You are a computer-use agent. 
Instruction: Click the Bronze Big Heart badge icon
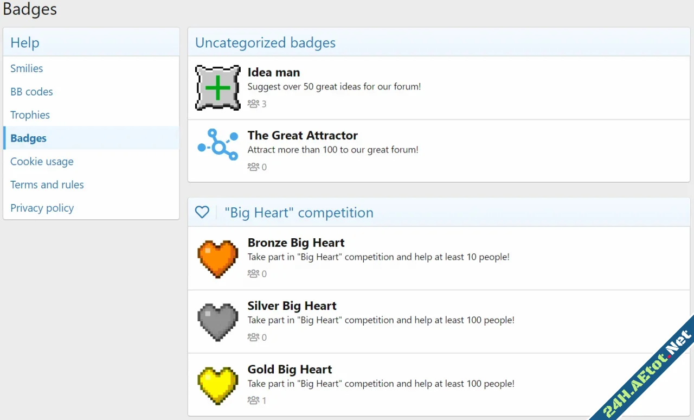tap(217, 258)
